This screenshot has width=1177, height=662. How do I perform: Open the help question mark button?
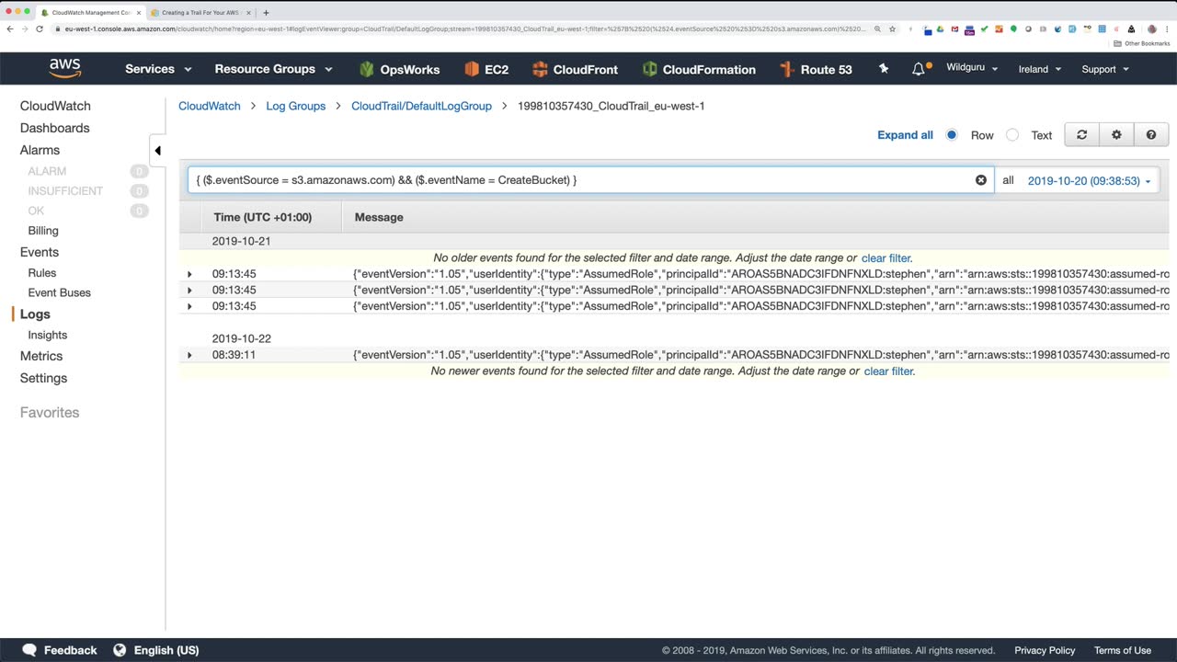click(x=1151, y=135)
